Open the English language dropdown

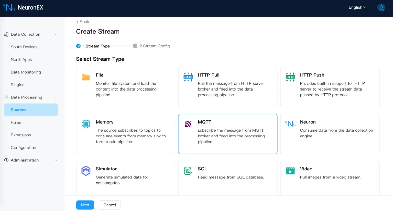pos(357,7)
